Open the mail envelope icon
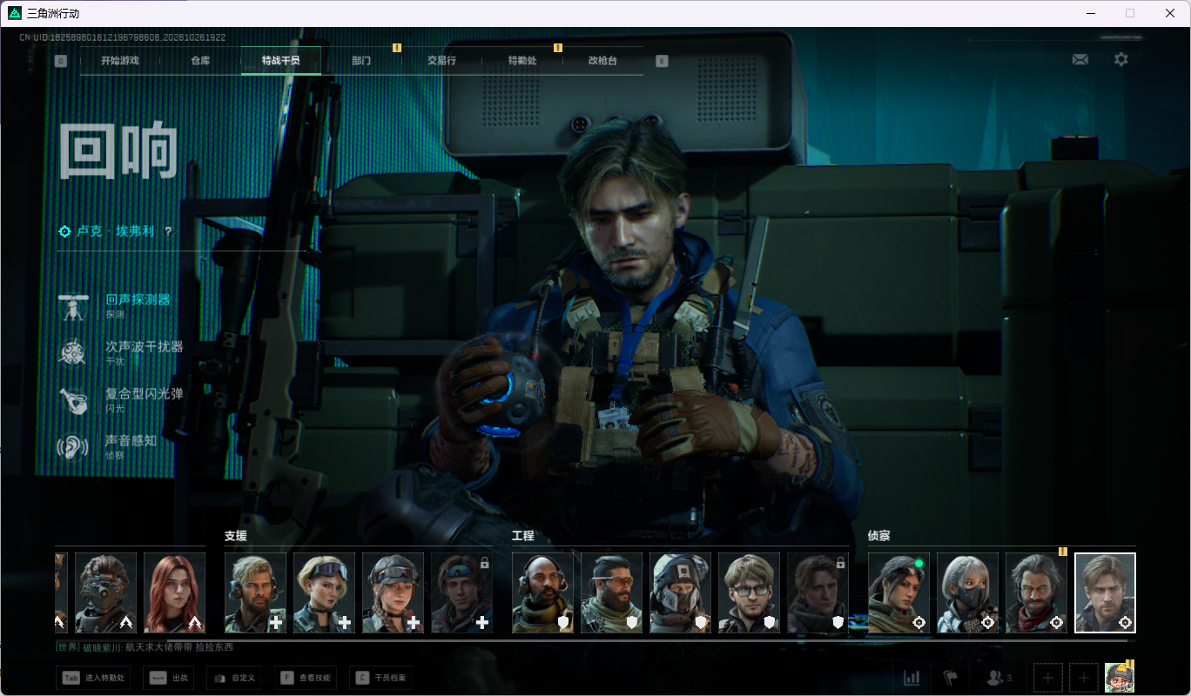Viewport: 1191px width, 696px height. click(x=1080, y=59)
